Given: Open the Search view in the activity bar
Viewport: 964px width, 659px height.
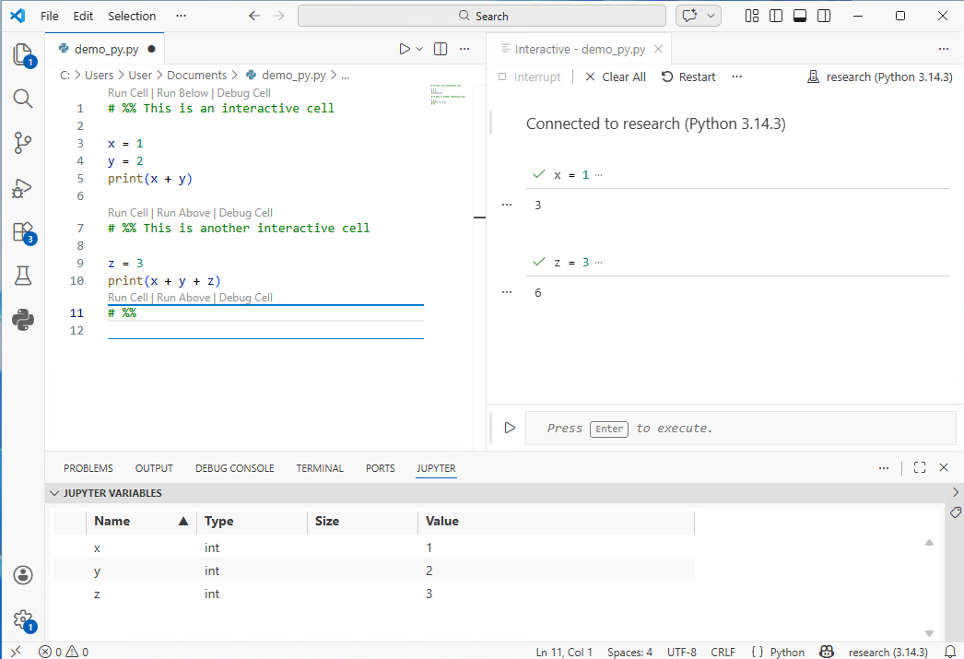Looking at the screenshot, I should click(23, 99).
